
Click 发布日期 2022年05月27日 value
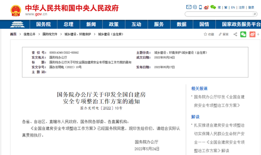point(164,67)
